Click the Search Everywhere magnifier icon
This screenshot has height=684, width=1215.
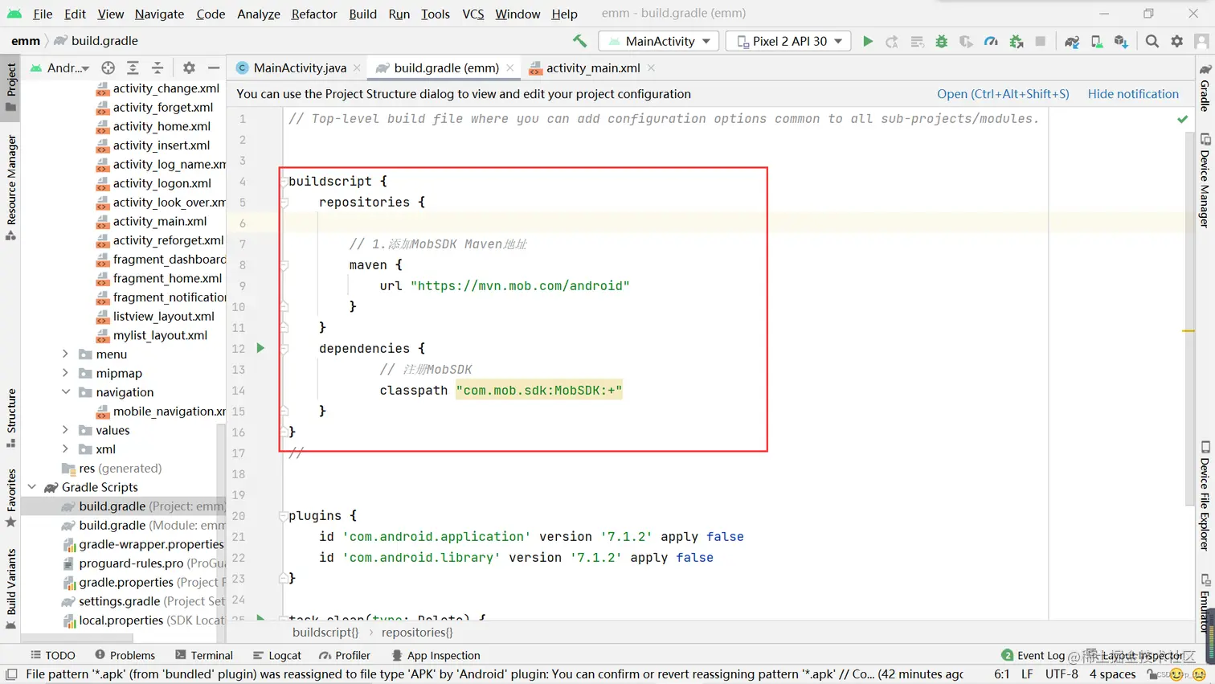tap(1152, 41)
